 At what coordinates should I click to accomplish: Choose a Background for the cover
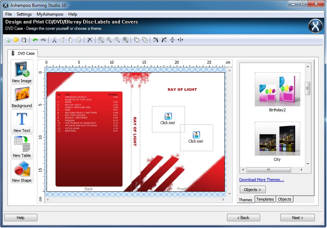point(22,96)
